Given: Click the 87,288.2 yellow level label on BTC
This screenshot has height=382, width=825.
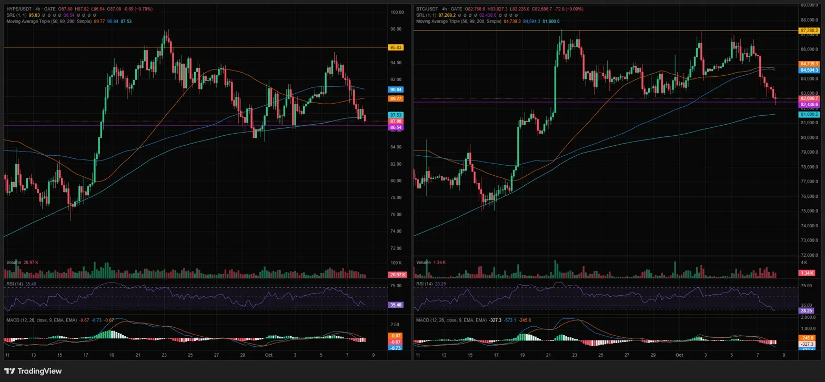Looking at the screenshot, I should tap(809, 31).
